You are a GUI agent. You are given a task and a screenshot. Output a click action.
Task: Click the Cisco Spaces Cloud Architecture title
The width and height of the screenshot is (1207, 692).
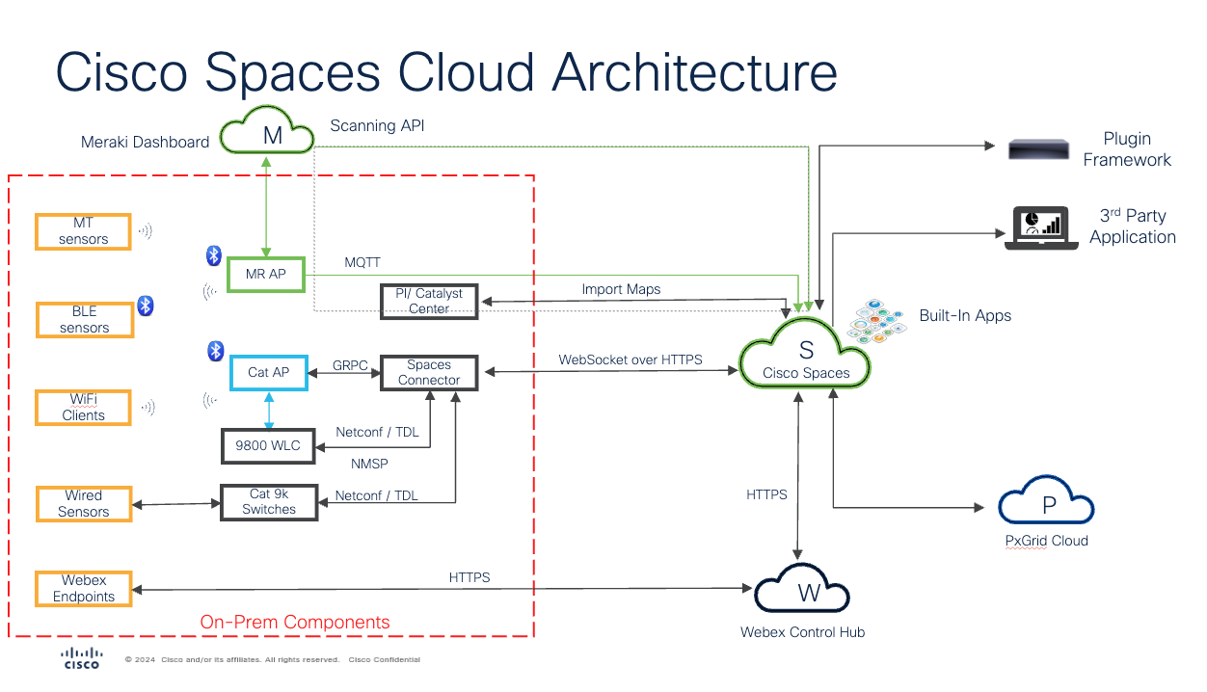click(x=445, y=73)
